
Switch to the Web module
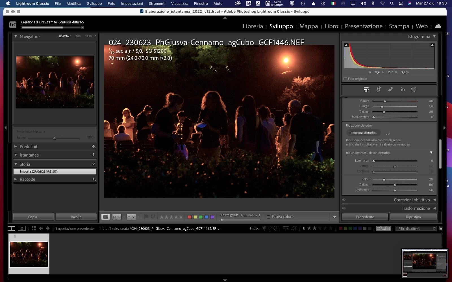[421, 26]
